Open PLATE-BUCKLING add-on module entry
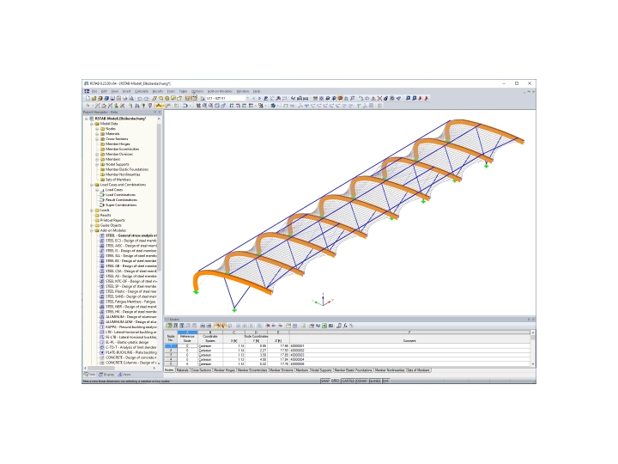 click(x=130, y=353)
